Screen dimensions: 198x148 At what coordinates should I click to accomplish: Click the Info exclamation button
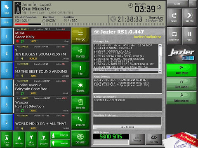pyautogui.click(x=80, y=70)
